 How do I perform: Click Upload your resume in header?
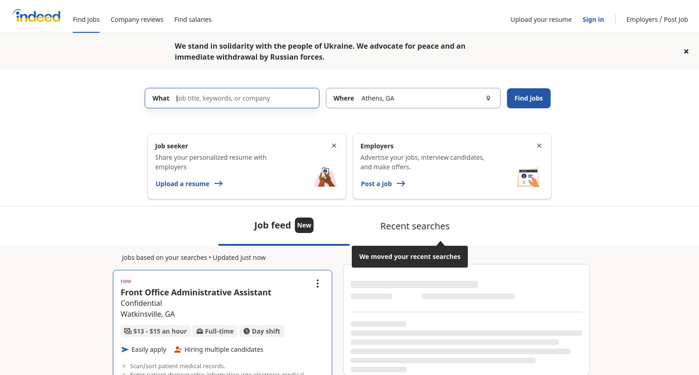(541, 20)
